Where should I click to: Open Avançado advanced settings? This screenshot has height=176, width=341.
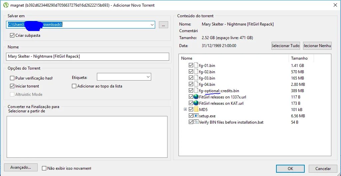click(21, 167)
